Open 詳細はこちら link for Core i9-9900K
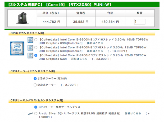Viewport: 164px width, 122px height. (95, 43)
